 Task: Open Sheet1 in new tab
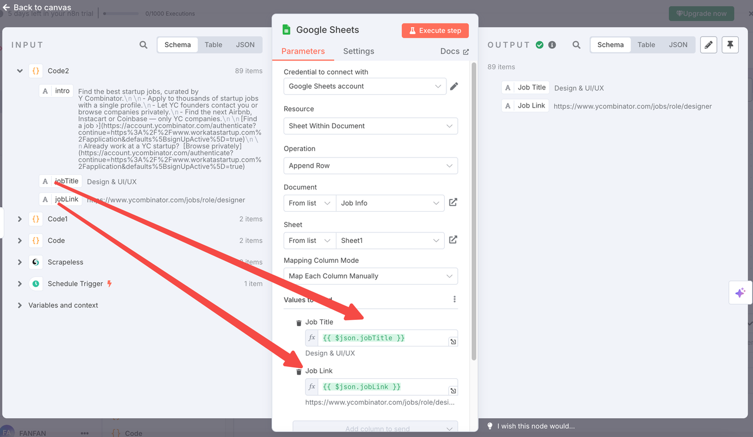click(453, 240)
